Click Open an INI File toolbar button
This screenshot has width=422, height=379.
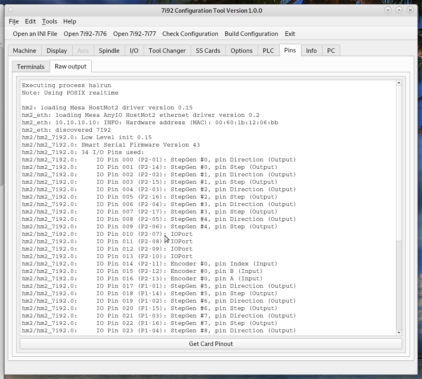point(35,33)
